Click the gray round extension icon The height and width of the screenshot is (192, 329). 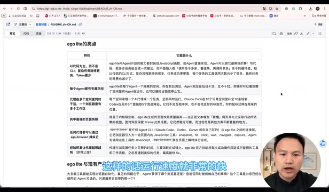click(x=286, y=9)
